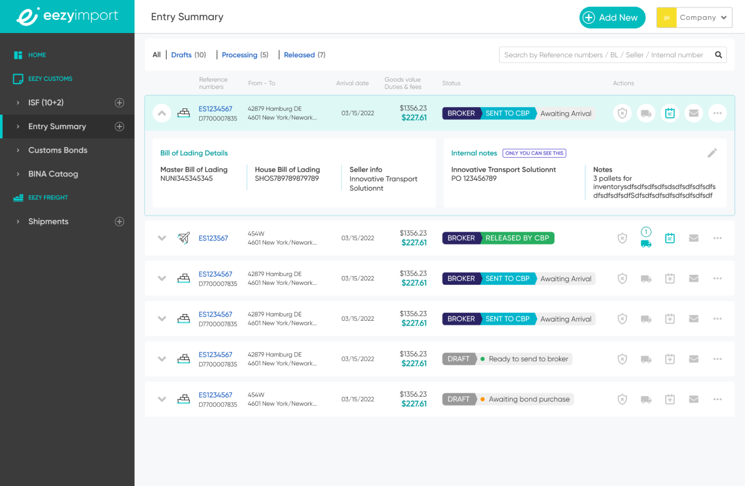
Task: Expand the BINA Cataog sidebar chevron
Action: point(18,174)
